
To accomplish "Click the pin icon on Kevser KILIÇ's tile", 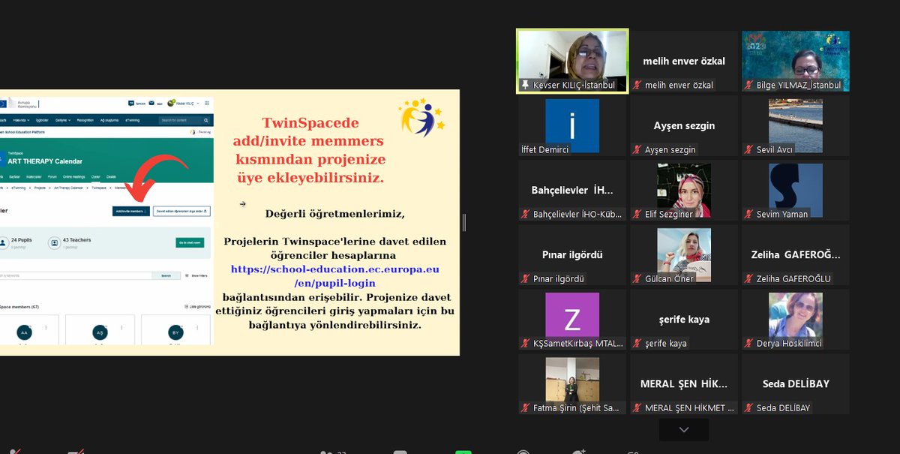I will [x=525, y=86].
